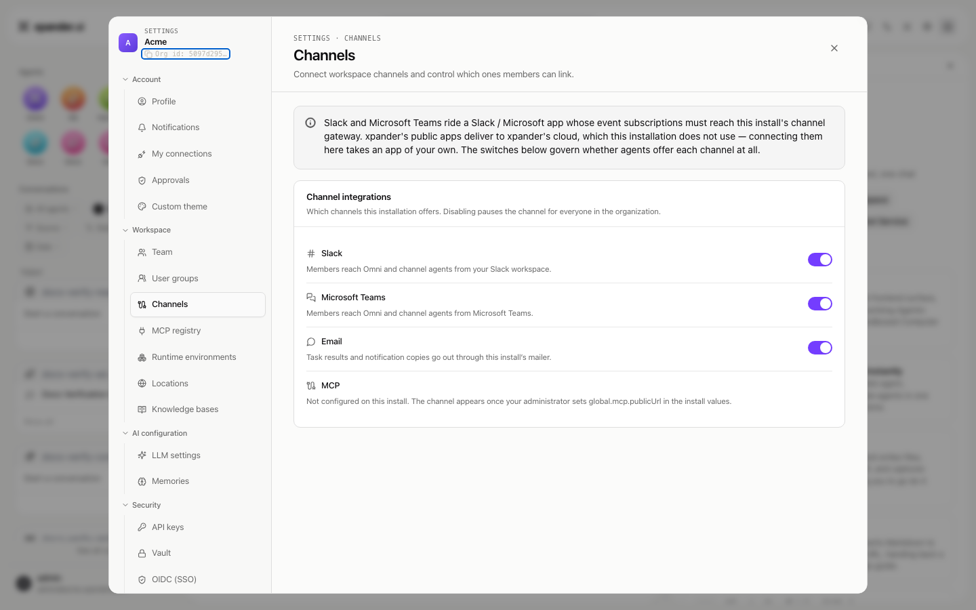Click the API keys key icon
The height and width of the screenshot is (610, 976).
[142, 527]
